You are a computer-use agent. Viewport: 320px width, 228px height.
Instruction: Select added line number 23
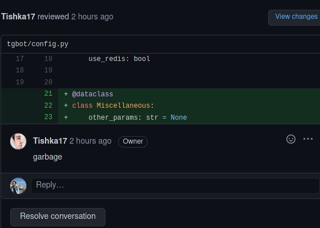click(x=48, y=117)
